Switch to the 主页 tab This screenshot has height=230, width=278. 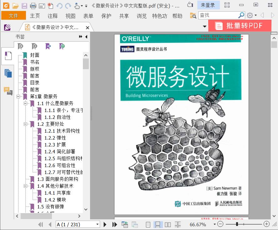[35, 16]
